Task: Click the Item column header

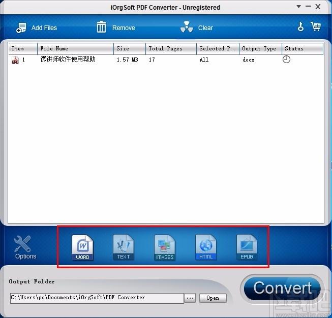Action: coord(23,48)
